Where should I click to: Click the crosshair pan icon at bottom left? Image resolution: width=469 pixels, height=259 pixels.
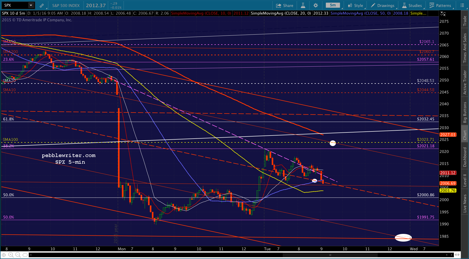tap(4, 255)
